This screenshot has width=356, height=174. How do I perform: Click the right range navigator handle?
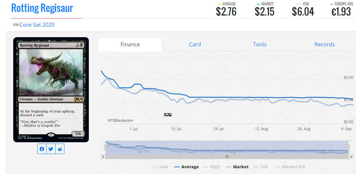click(x=348, y=147)
